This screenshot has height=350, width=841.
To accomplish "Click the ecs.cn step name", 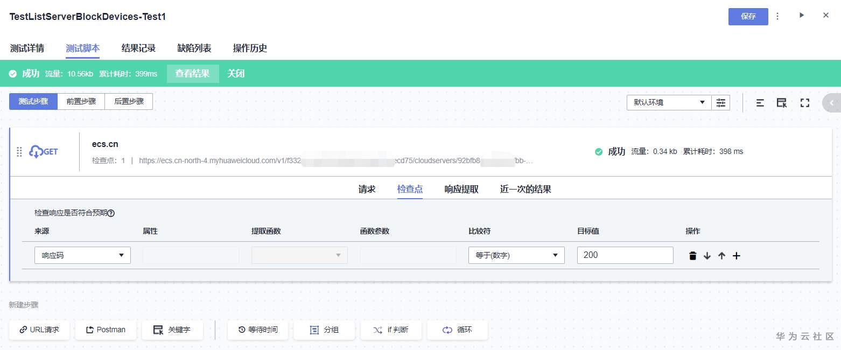I will click(x=105, y=144).
